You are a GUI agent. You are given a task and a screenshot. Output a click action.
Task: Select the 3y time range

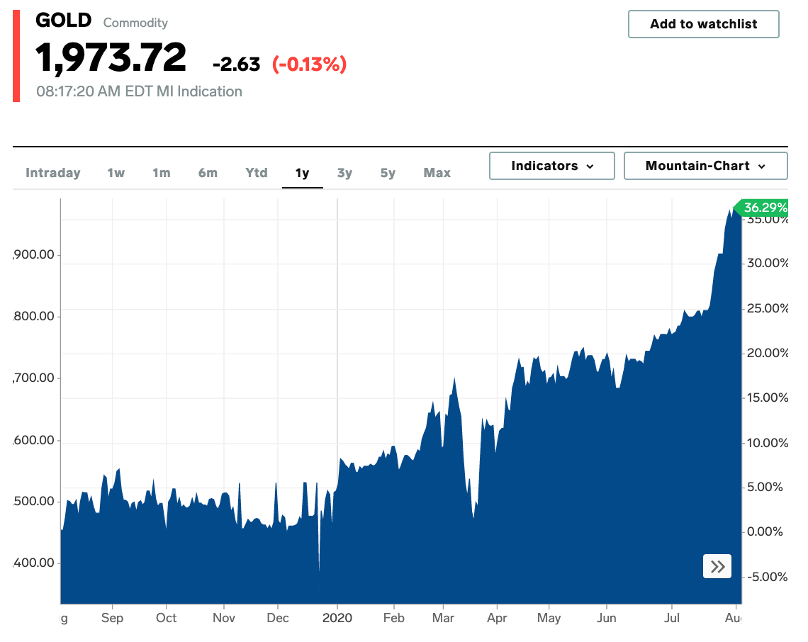344,173
